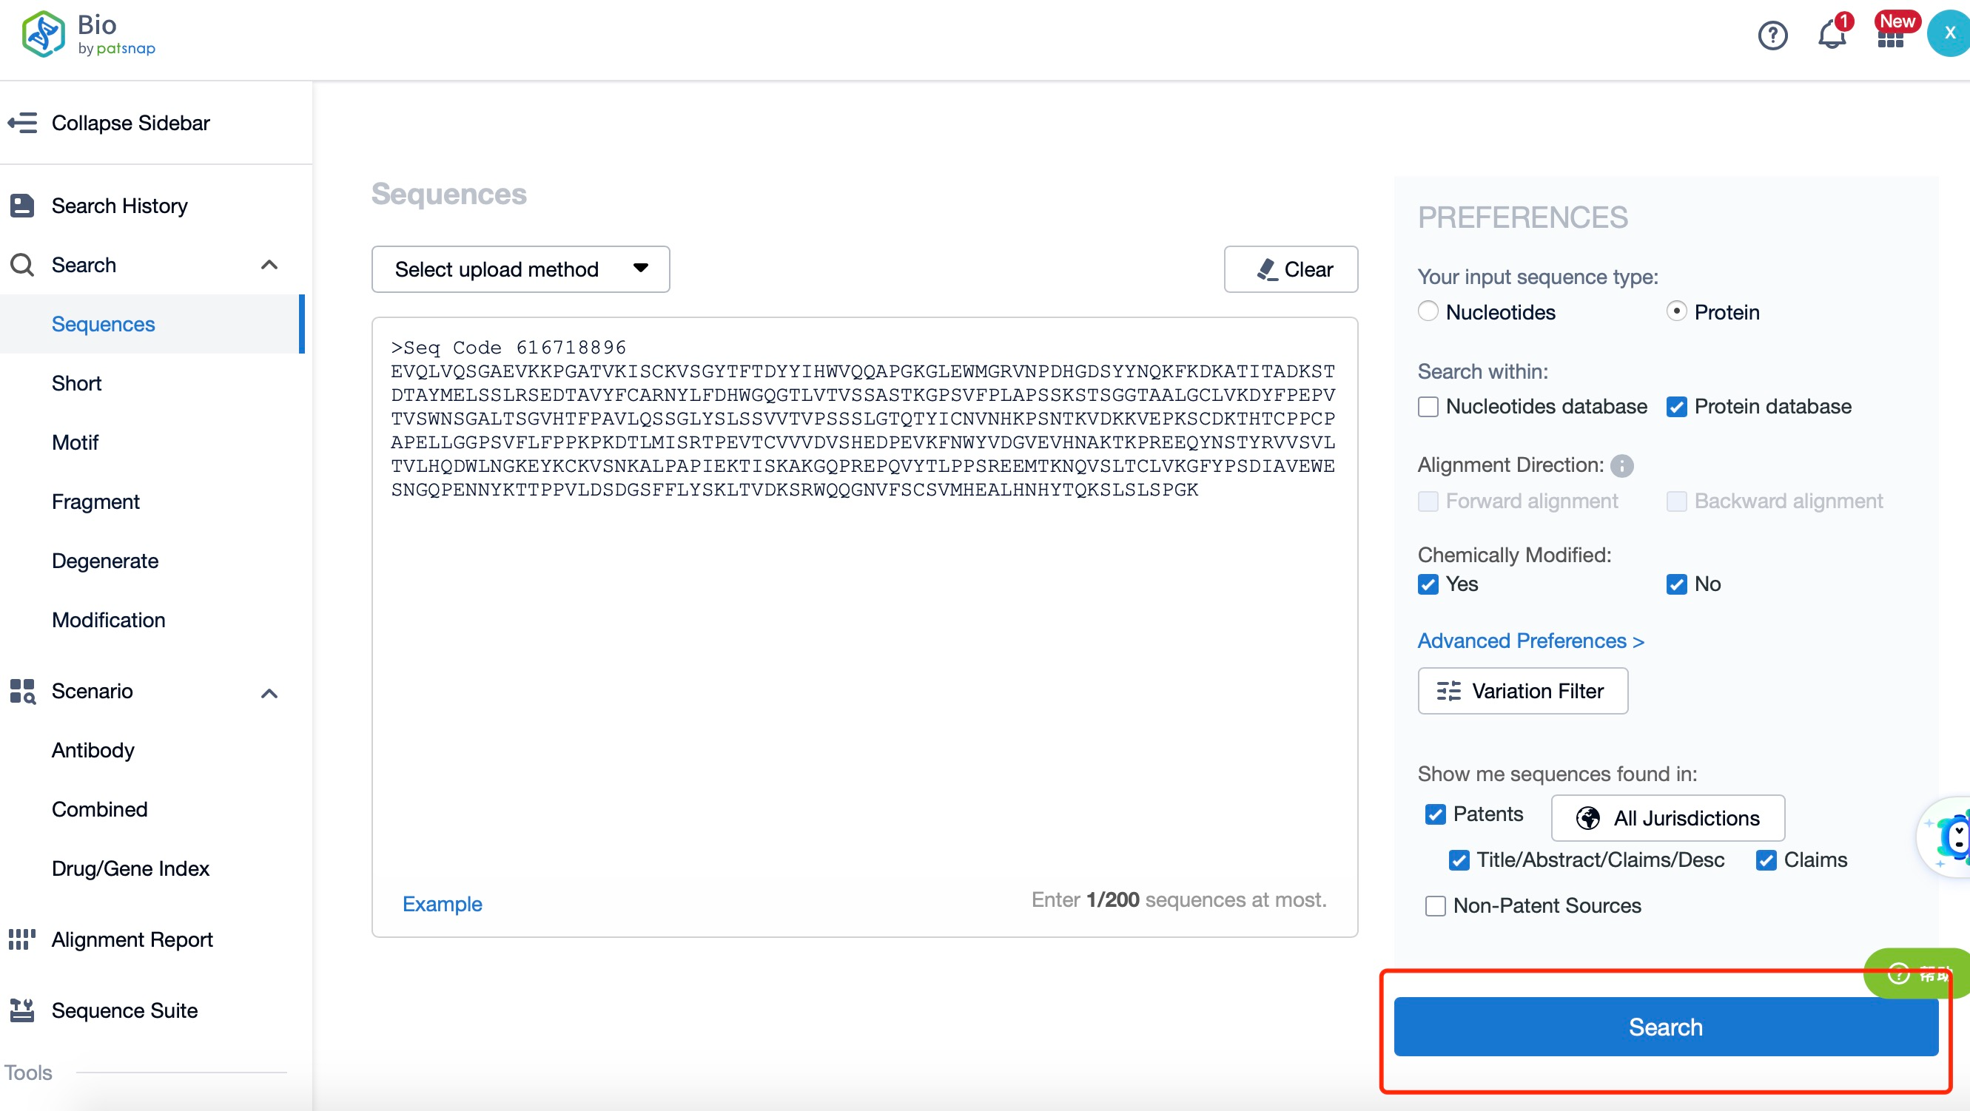The width and height of the screenshot is (1970, 1111).
Task: Click the Variation Filter button
Action: pos(1522,691)
